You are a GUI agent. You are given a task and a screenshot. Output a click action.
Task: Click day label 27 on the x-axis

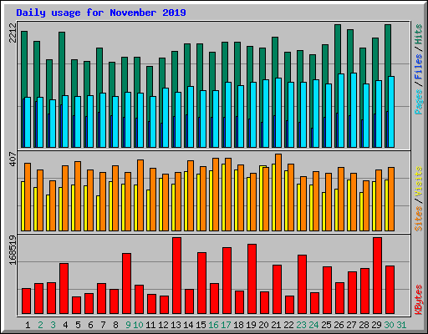[x=351, y=325]
